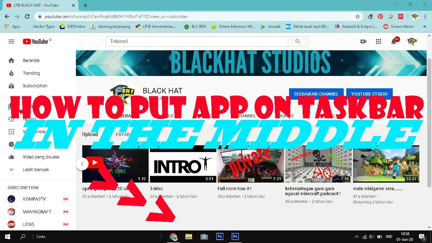This screenshot has height=243, width=432.
Task: Open File Explorer from taskbar
Action: [x=189, y=237]
